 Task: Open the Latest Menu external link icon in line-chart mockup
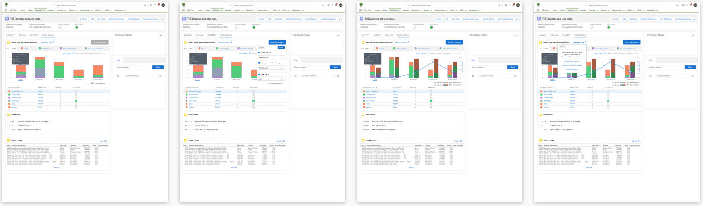tap(428, 53)
